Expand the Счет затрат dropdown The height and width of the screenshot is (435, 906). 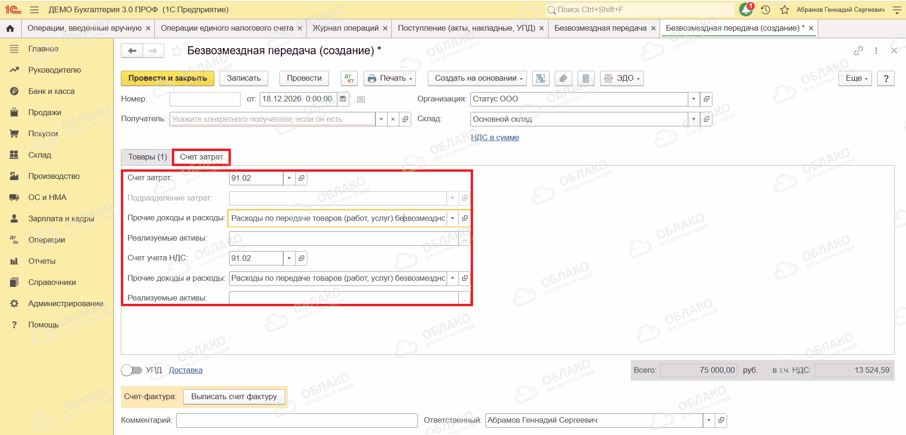click(289, 178)
